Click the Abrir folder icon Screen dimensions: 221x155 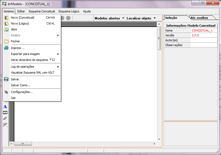tap(6, 29)
